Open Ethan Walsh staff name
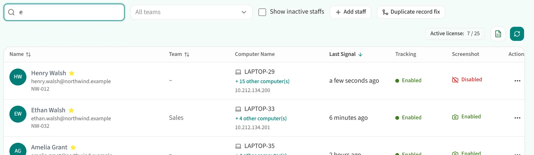This screenshot has height=155, width=534. [48, 110]
